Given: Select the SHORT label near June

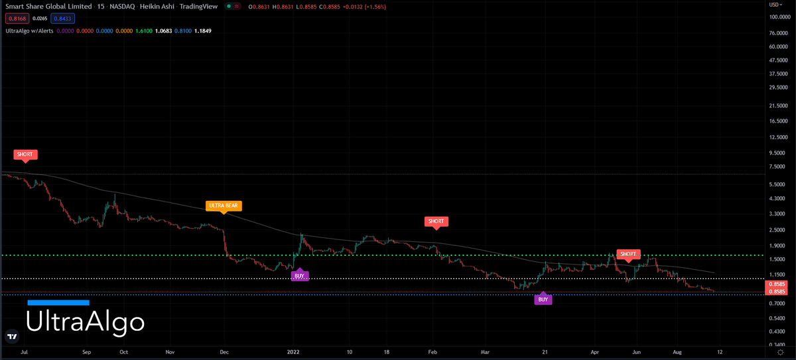Looking at the screenshot, I should point(628,255).
